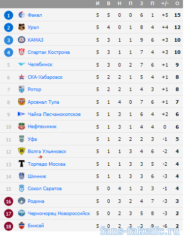Click the Шинник team name link
This screenshot has width=185, height=240.
[x=37, y=176]
